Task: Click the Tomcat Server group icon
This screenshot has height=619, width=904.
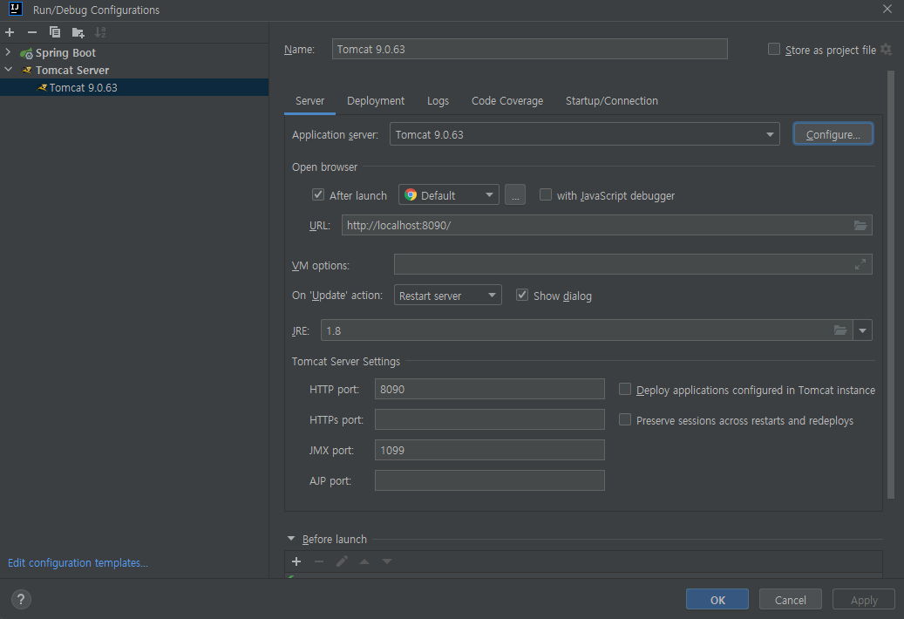Action: coord(26,71)
